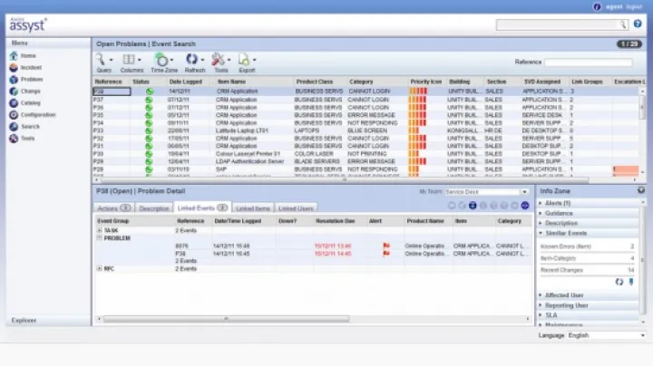Click the info icon beside agent
The image size is (653, 366).
click(597, 6)
